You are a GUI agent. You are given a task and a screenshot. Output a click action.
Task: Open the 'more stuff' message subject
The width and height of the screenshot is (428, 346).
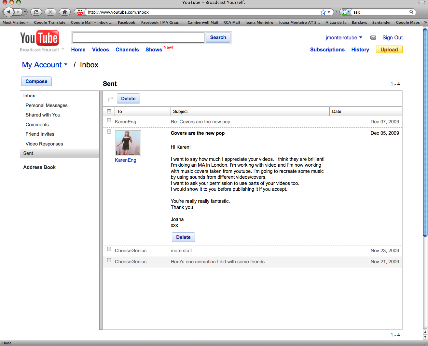coord(181,251)
